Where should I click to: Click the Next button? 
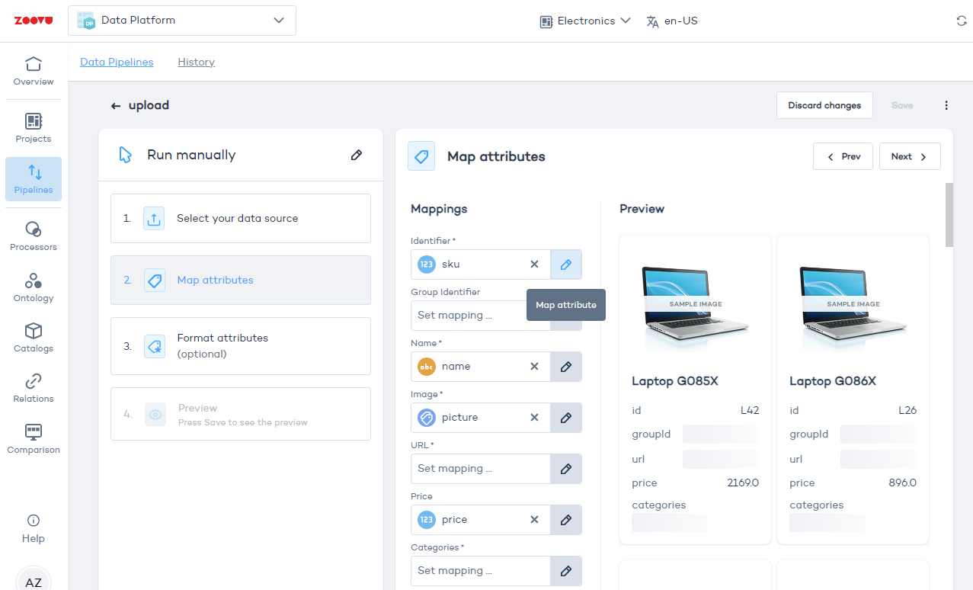coord(909,156)
